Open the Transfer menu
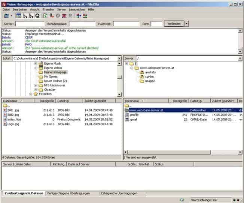This screenshot has width=244, height=203. (x=48, y=9)
